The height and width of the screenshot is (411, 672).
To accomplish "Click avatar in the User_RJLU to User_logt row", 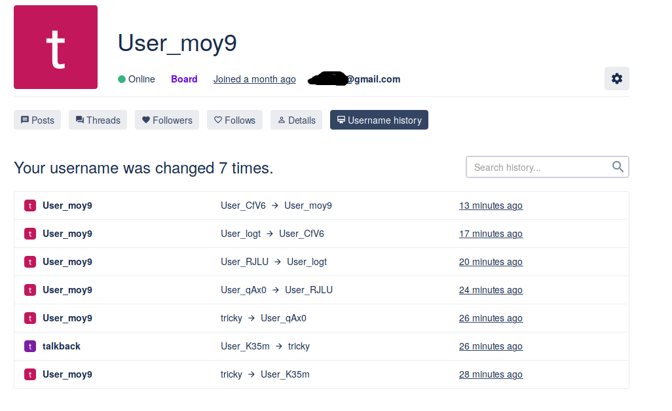I will (29, 262).
